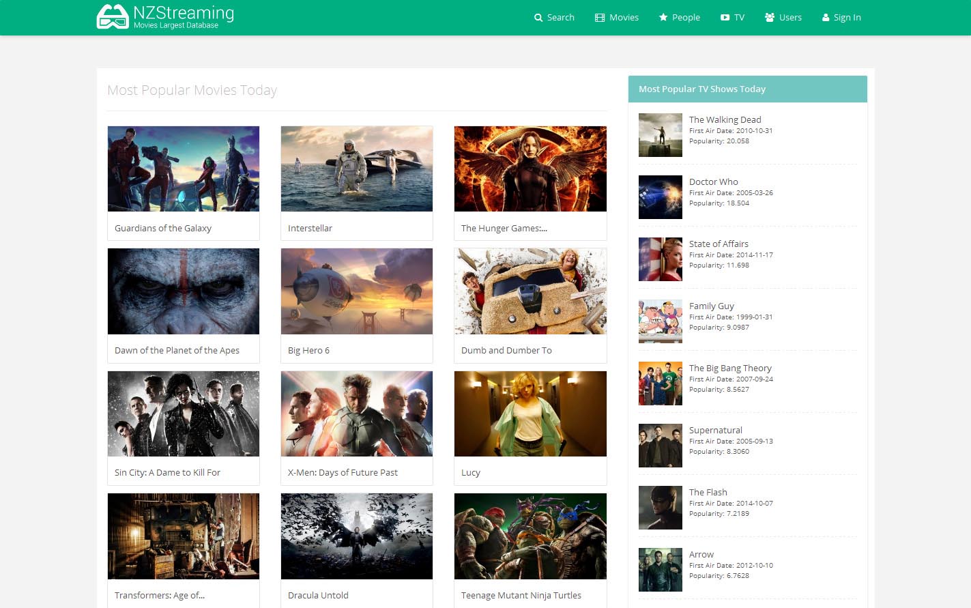Click the Big Hero 6 title text
Viewport: 971px width, 608px height.
(x=308, y=350)
